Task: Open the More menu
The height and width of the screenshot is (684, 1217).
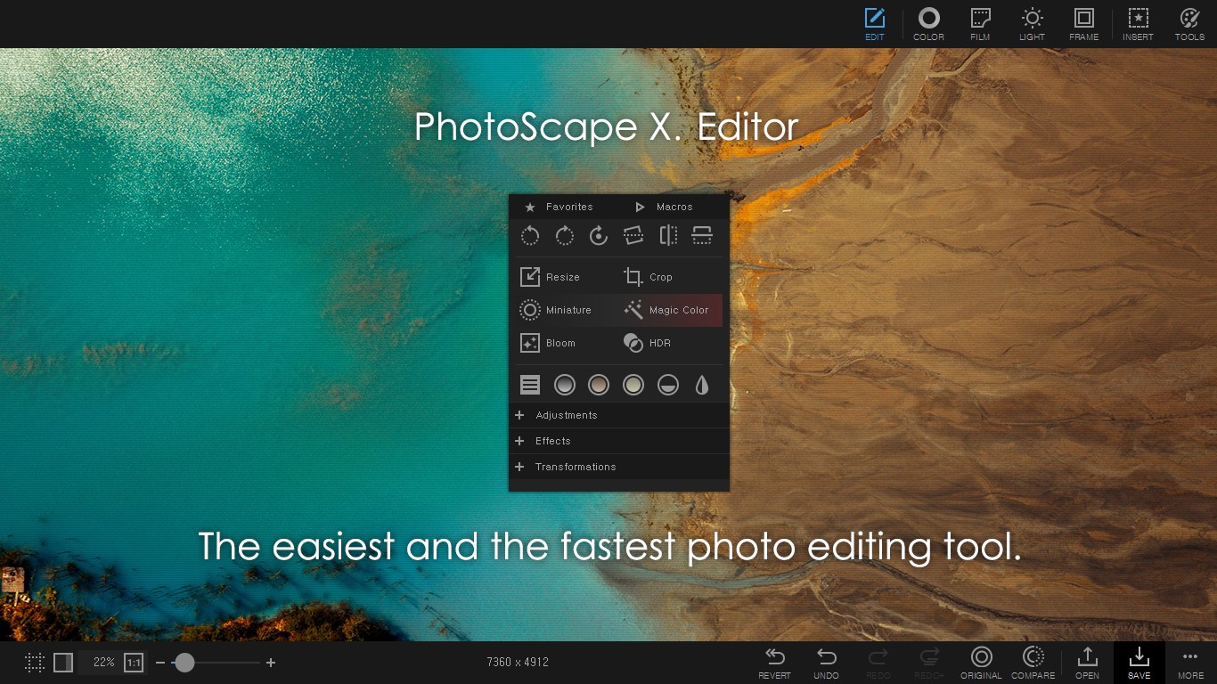Action: [x=1190, y=664]
